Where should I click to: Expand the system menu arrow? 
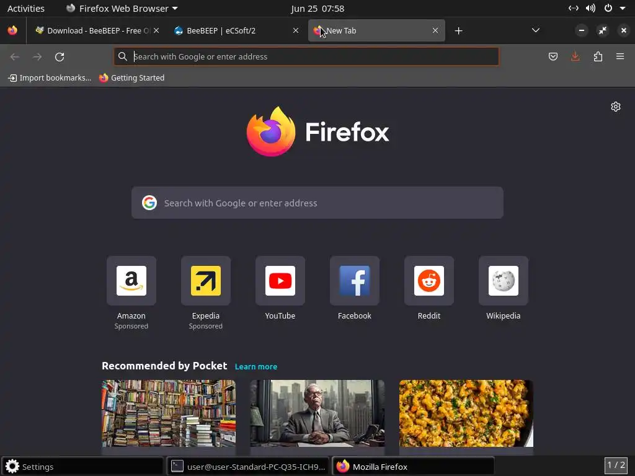623,8
